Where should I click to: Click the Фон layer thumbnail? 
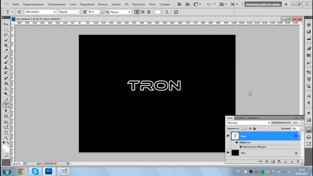point(235,153)
